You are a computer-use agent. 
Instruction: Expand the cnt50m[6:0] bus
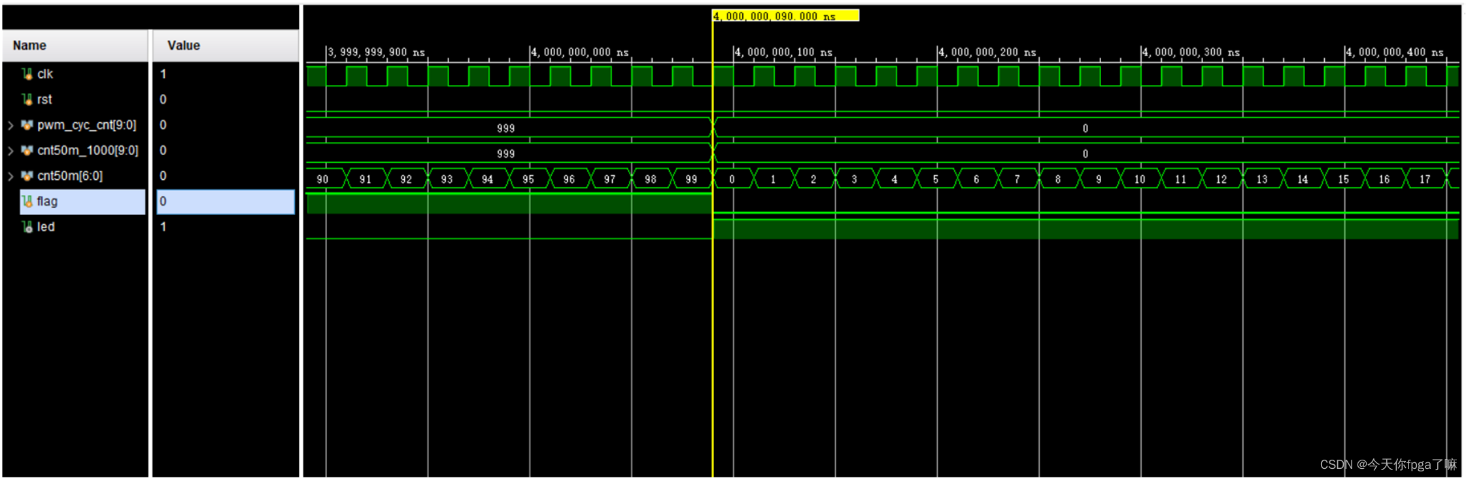pyautogui.click(x=10, y=176)
